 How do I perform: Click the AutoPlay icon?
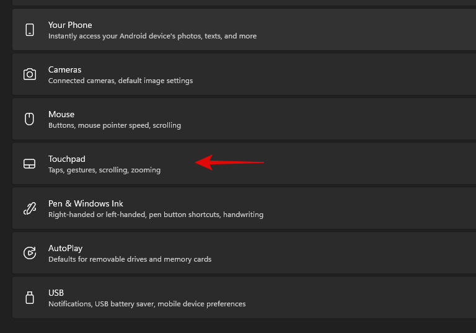(x=29, y=253)
